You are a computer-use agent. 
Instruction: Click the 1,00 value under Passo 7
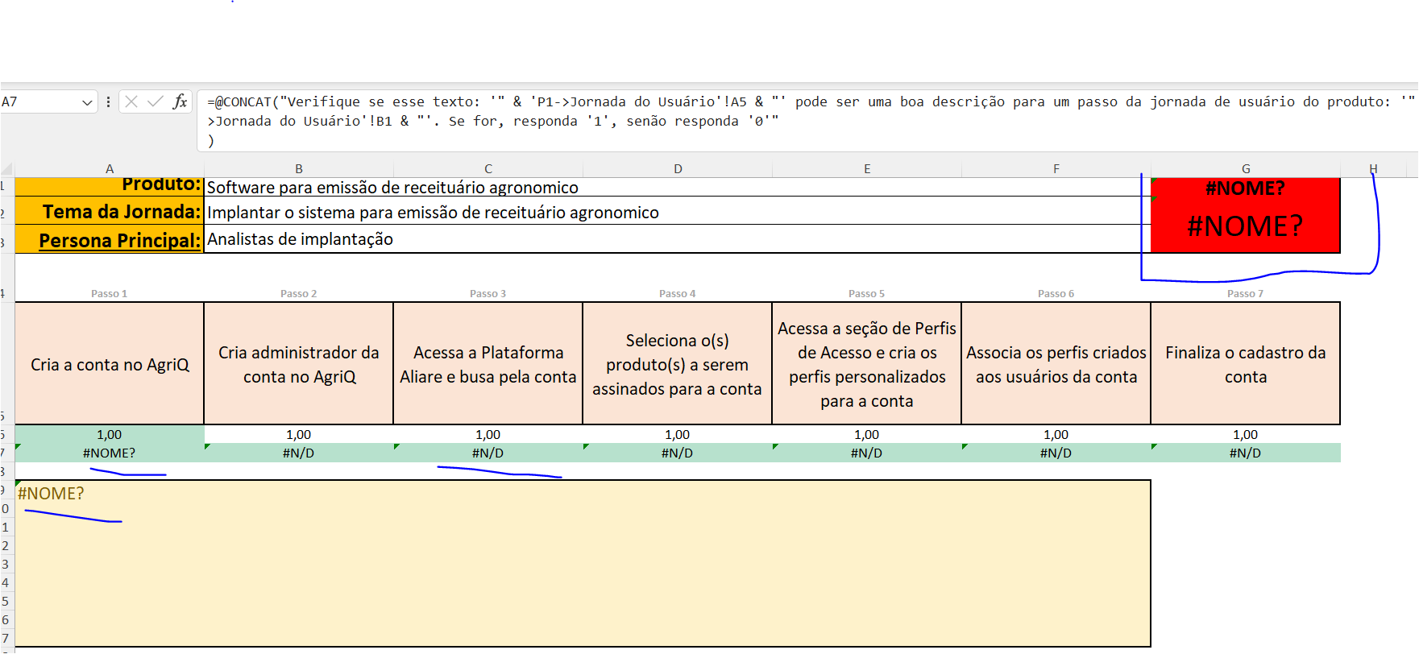click(1246, 434)
